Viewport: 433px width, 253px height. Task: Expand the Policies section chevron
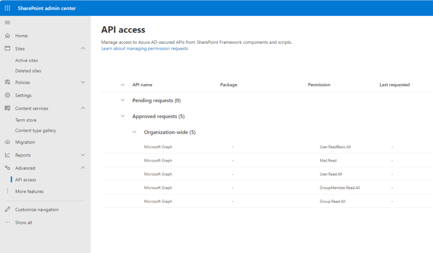tap(83, 82)
